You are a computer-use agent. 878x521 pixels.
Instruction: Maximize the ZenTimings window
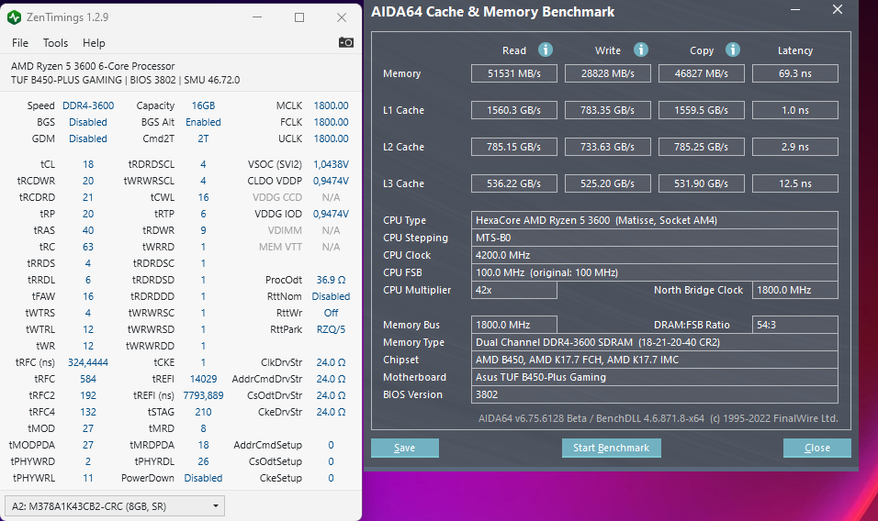point(299,17)
